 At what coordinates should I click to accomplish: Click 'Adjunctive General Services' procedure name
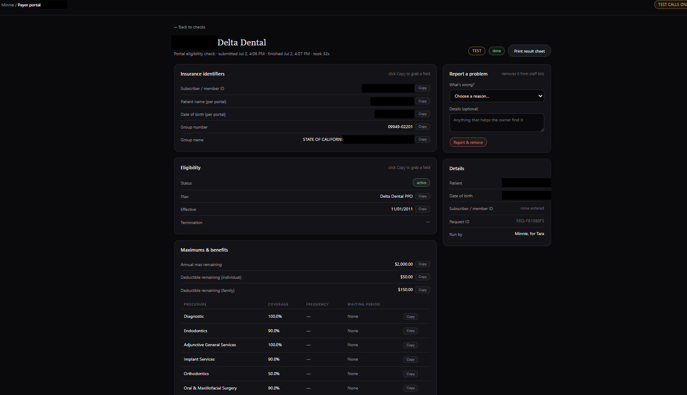(210, 345)
